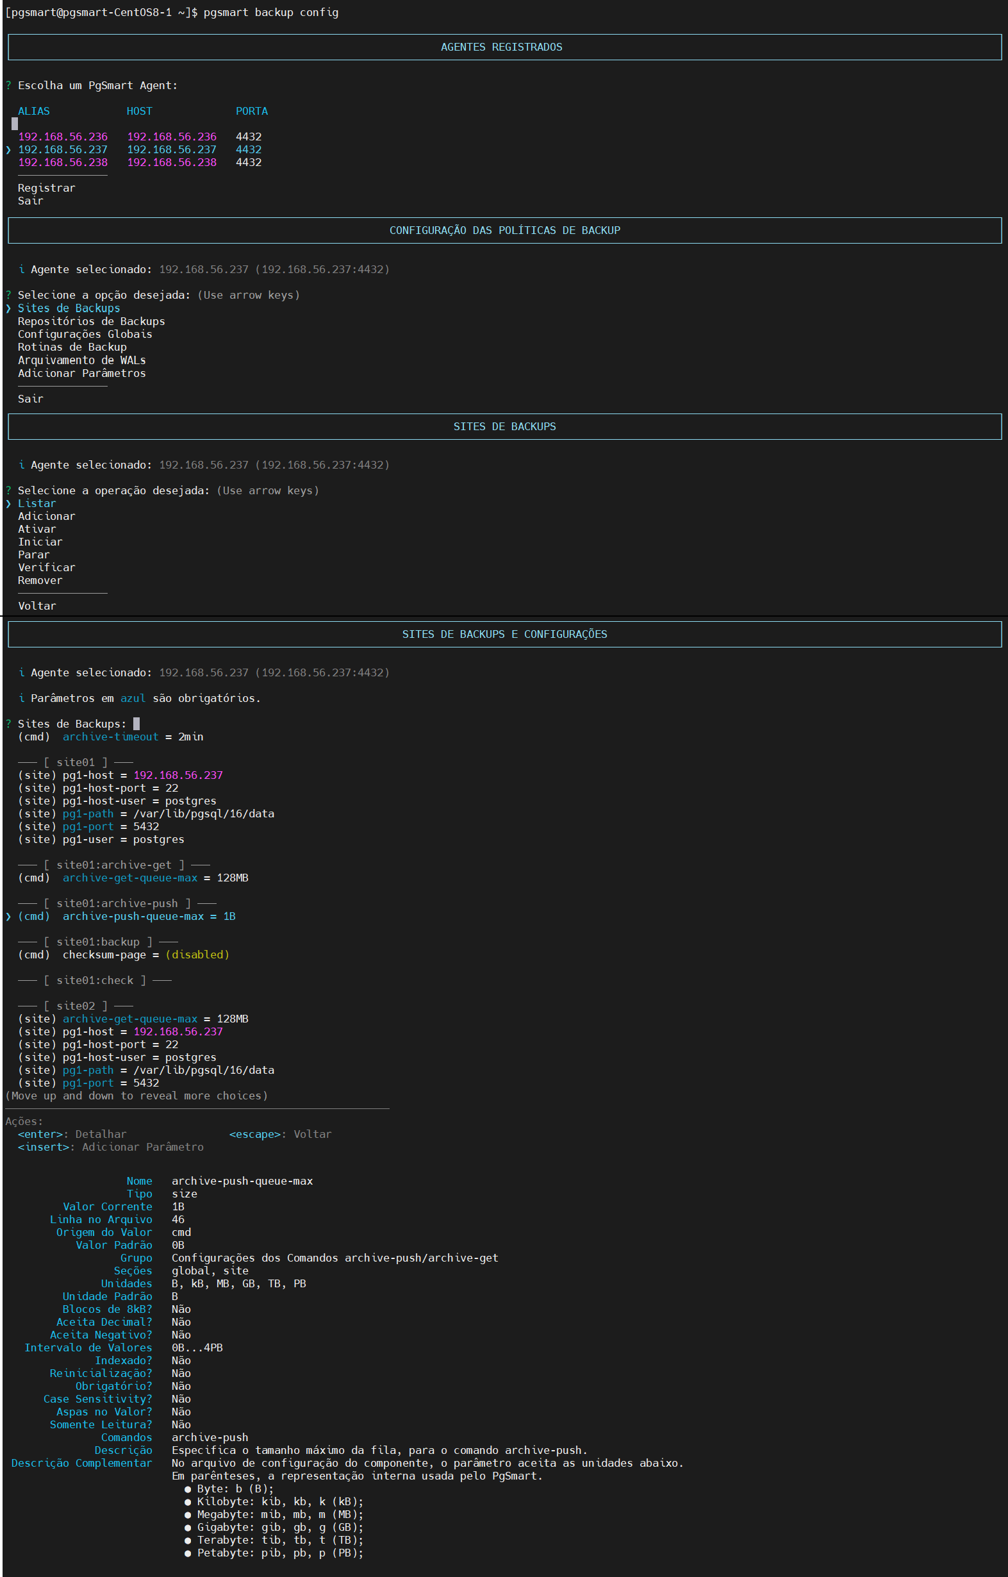Image resolution: width=1008 pixels, height=1577 pixels.
Task: Click the Move up and down hint
Action: click(136, 1096)
